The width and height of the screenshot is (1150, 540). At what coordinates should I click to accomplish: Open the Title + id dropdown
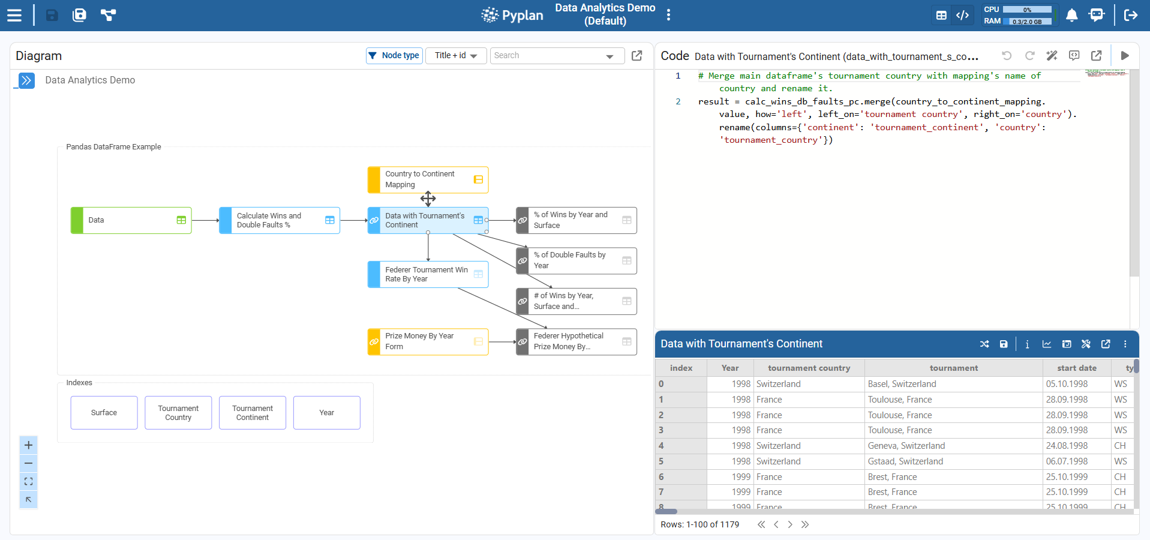pos(456,56)
